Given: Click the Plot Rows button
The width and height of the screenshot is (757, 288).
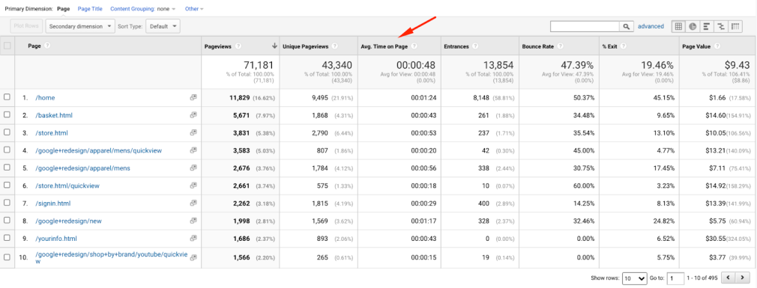Looking at the screenshot, I should pyautogui.click(x=26, y=26).
